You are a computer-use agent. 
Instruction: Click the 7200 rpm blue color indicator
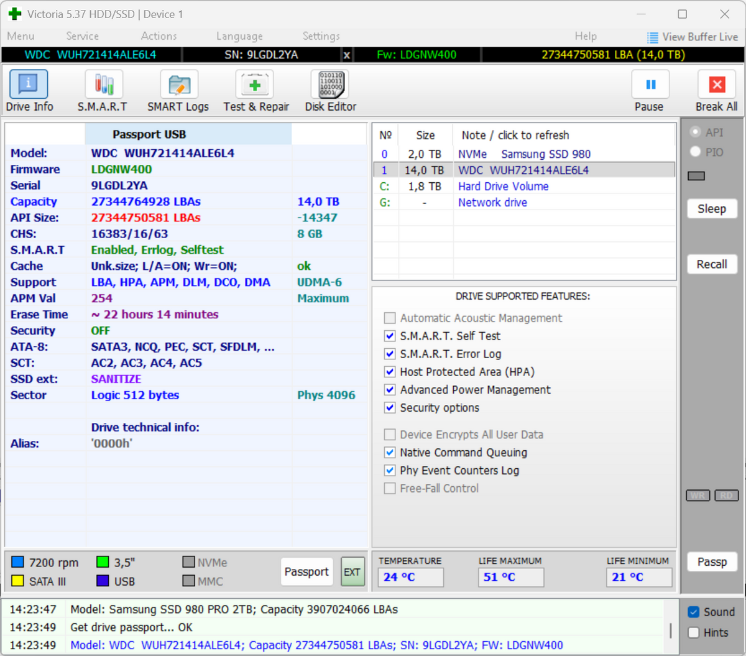coord(18,562)
